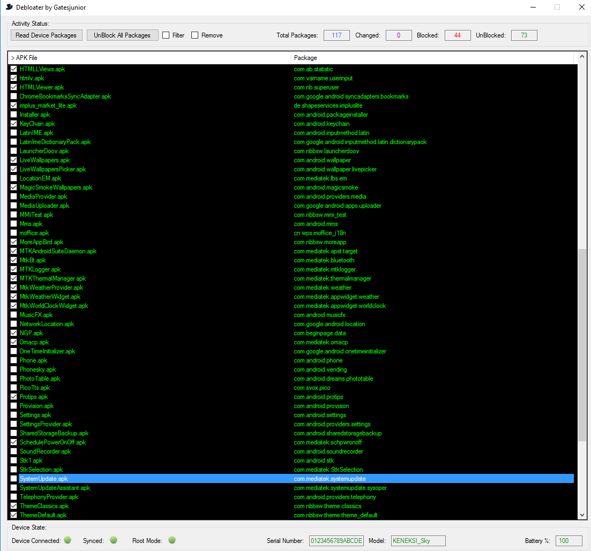
Task: Sort by APK File column header
Action: (149, 58)
